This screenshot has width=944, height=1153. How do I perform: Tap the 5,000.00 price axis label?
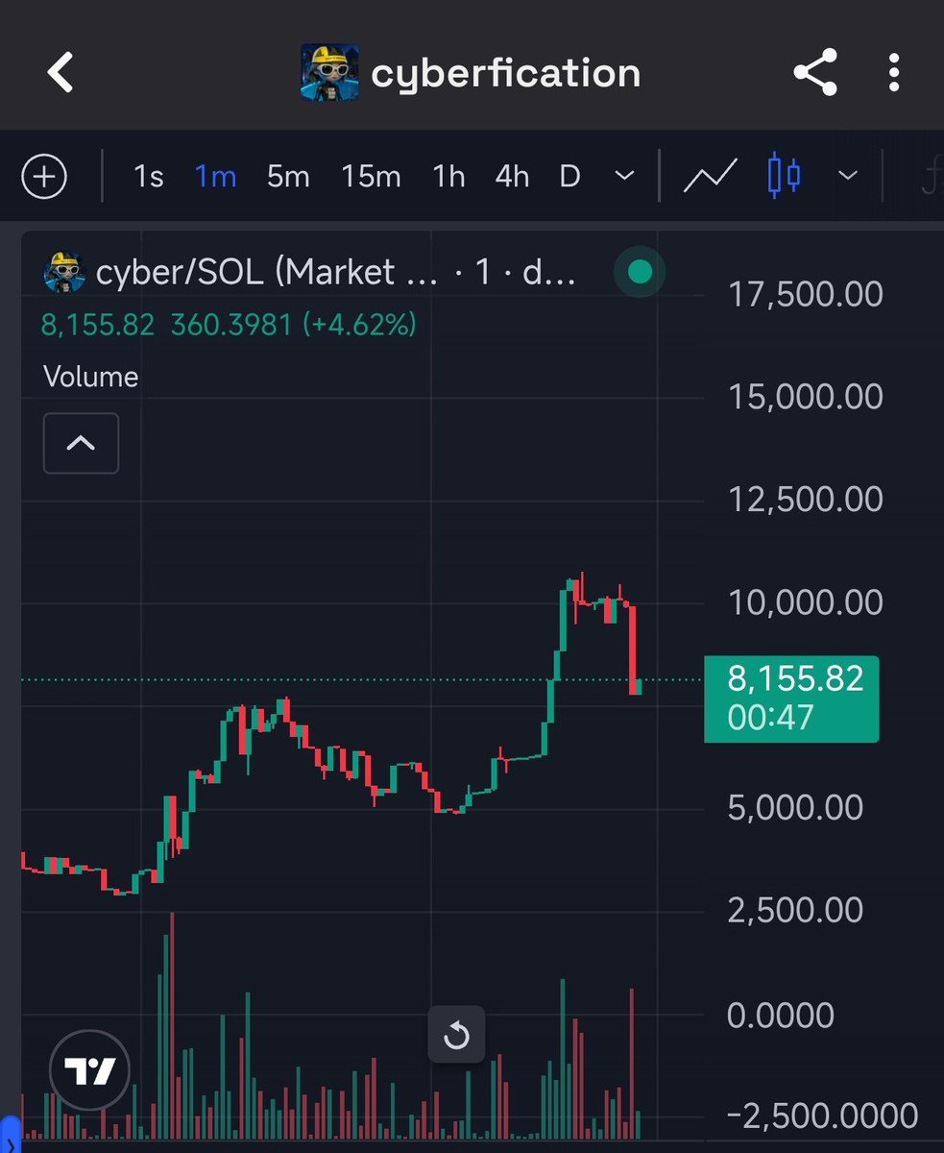795,807
